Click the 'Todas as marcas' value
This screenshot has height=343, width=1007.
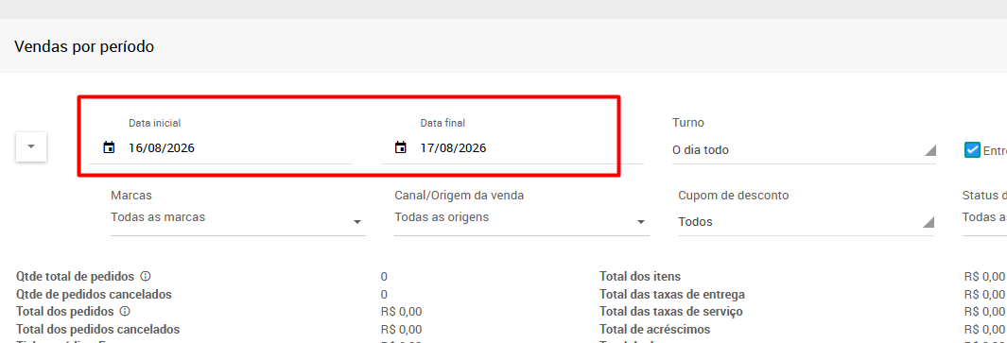tap(158, 217)
